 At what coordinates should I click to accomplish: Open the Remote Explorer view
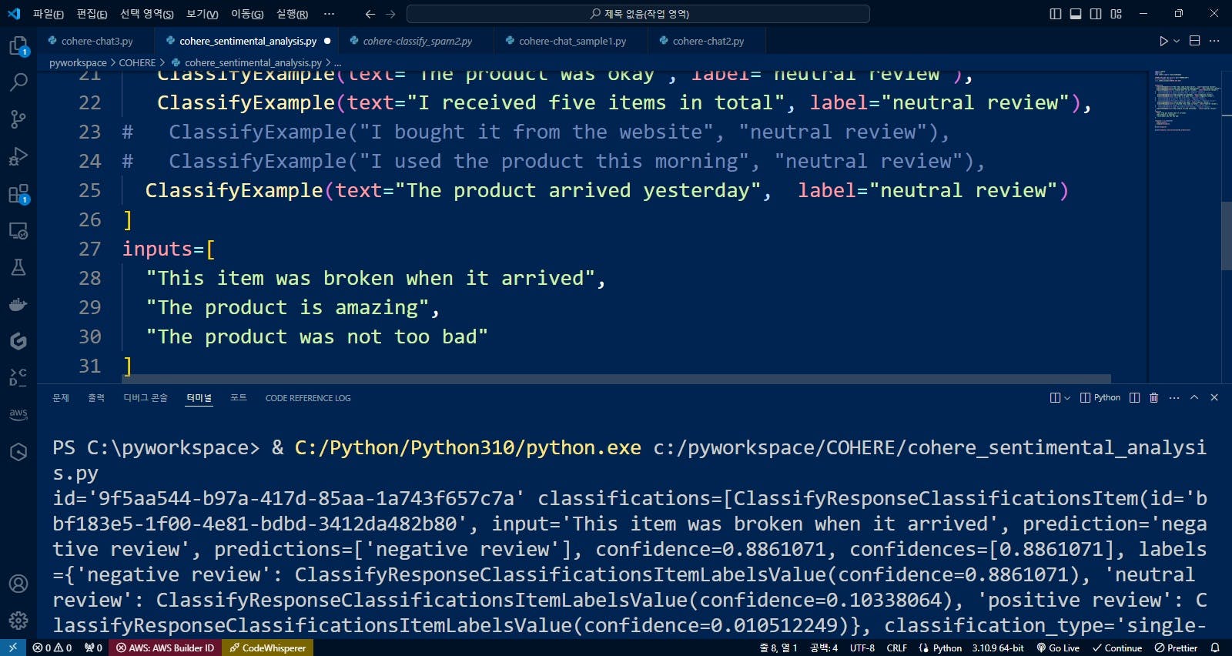point(18,230)
